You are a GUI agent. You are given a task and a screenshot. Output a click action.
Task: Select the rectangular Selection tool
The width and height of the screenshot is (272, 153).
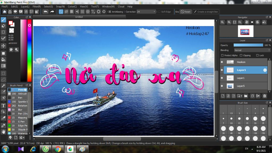coord(3,73)
